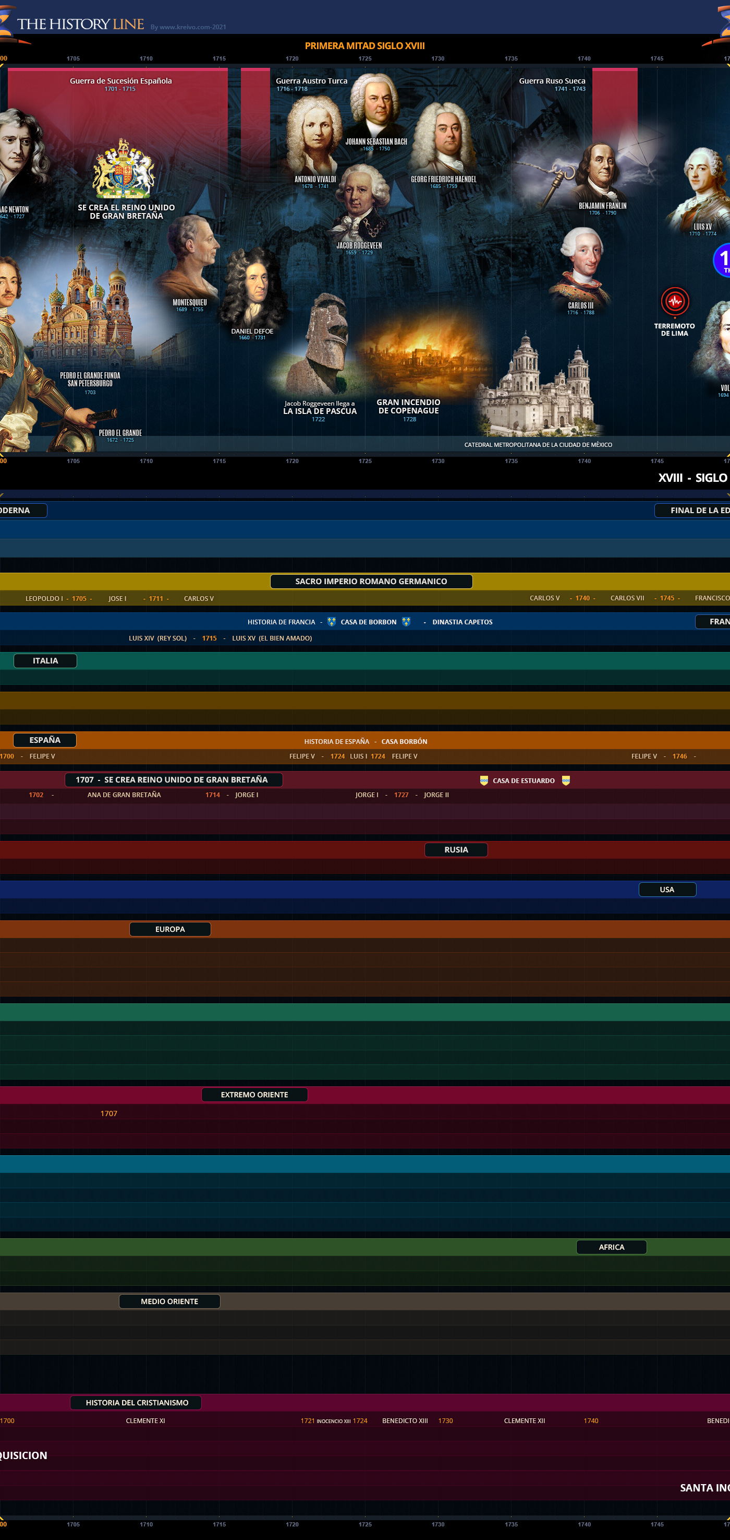Click La Isla de Pascua 1722 caption
This screenshot has height=1540, width=730.
coord(320,411)
